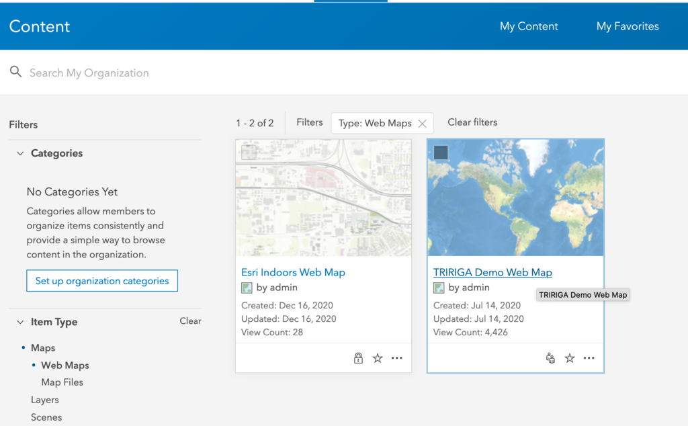
Task: Select checkbox on TRIRIGA Demo Web Map thumbnail
Action: (x=441, y=153)
